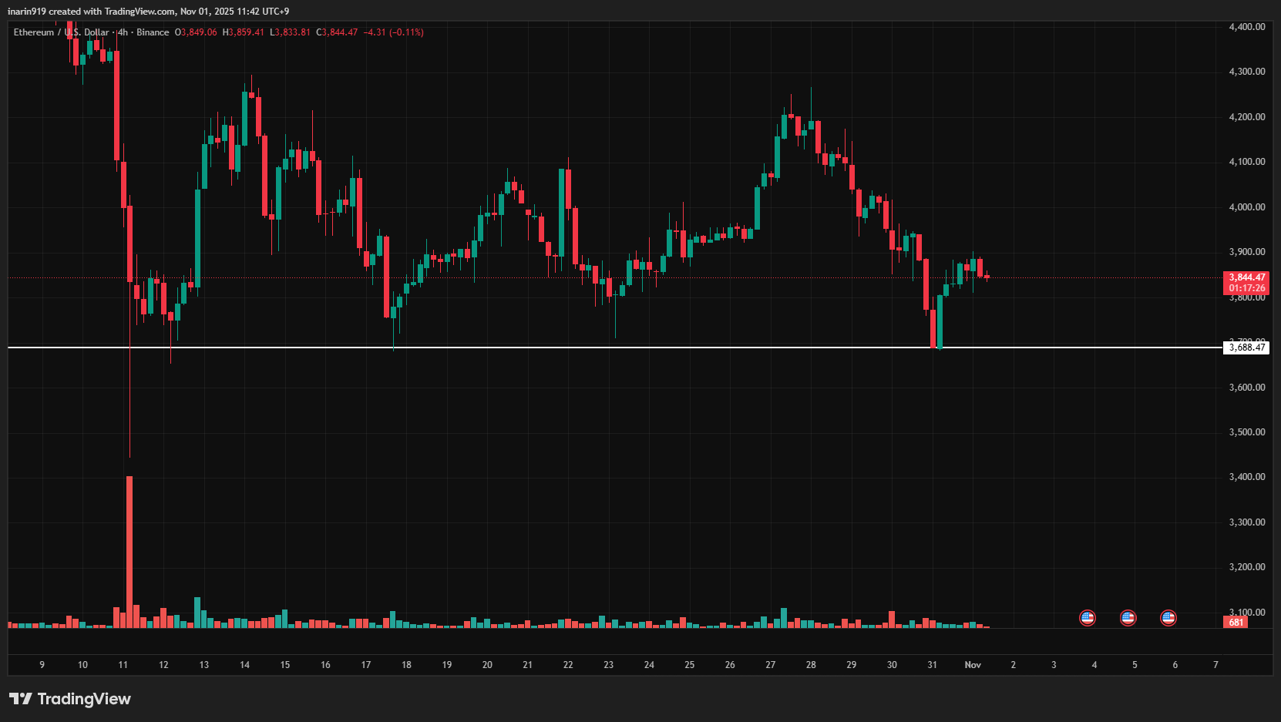Click the 3,688.47 horizontal line price label

point(1246,348)
